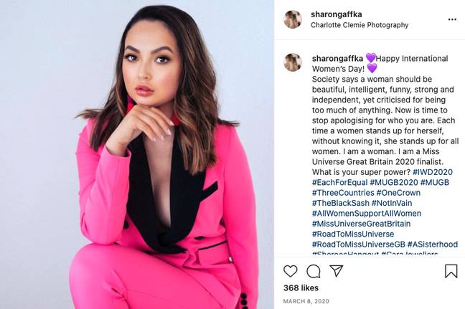Open the #TheBlackSash hashtag
Screen dimensions: 465x309
340,203
